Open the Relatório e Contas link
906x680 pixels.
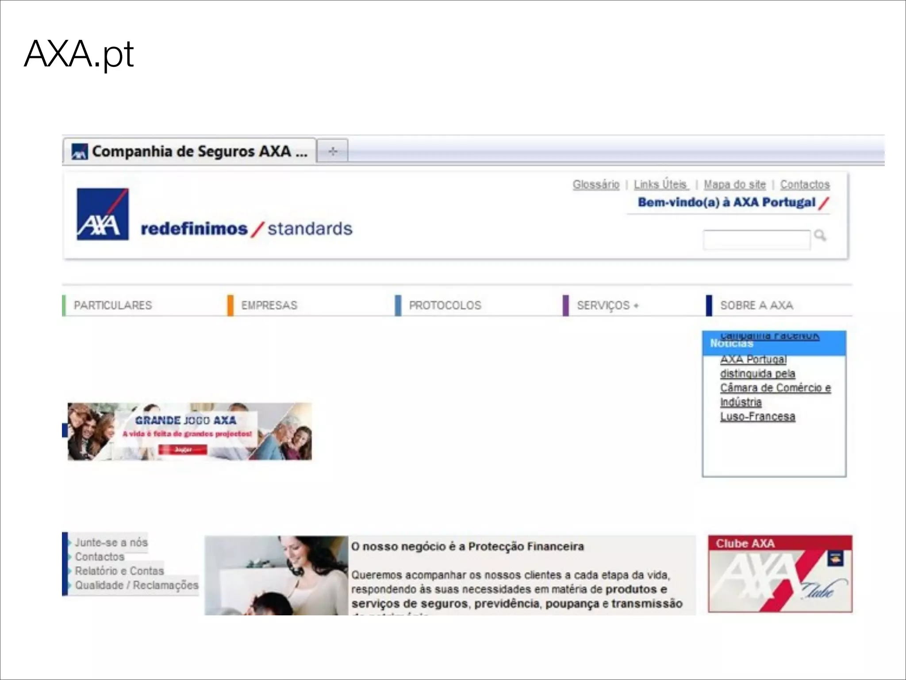pos(119,571)
